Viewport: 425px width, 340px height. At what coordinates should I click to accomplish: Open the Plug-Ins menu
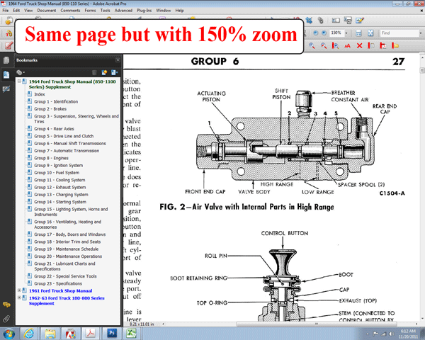(x=144, y=11)
